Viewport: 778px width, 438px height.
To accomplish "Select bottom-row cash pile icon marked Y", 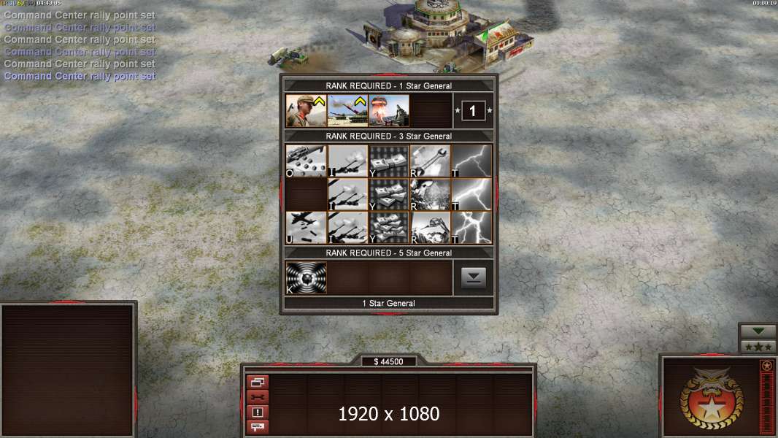I will click(389, 228).
